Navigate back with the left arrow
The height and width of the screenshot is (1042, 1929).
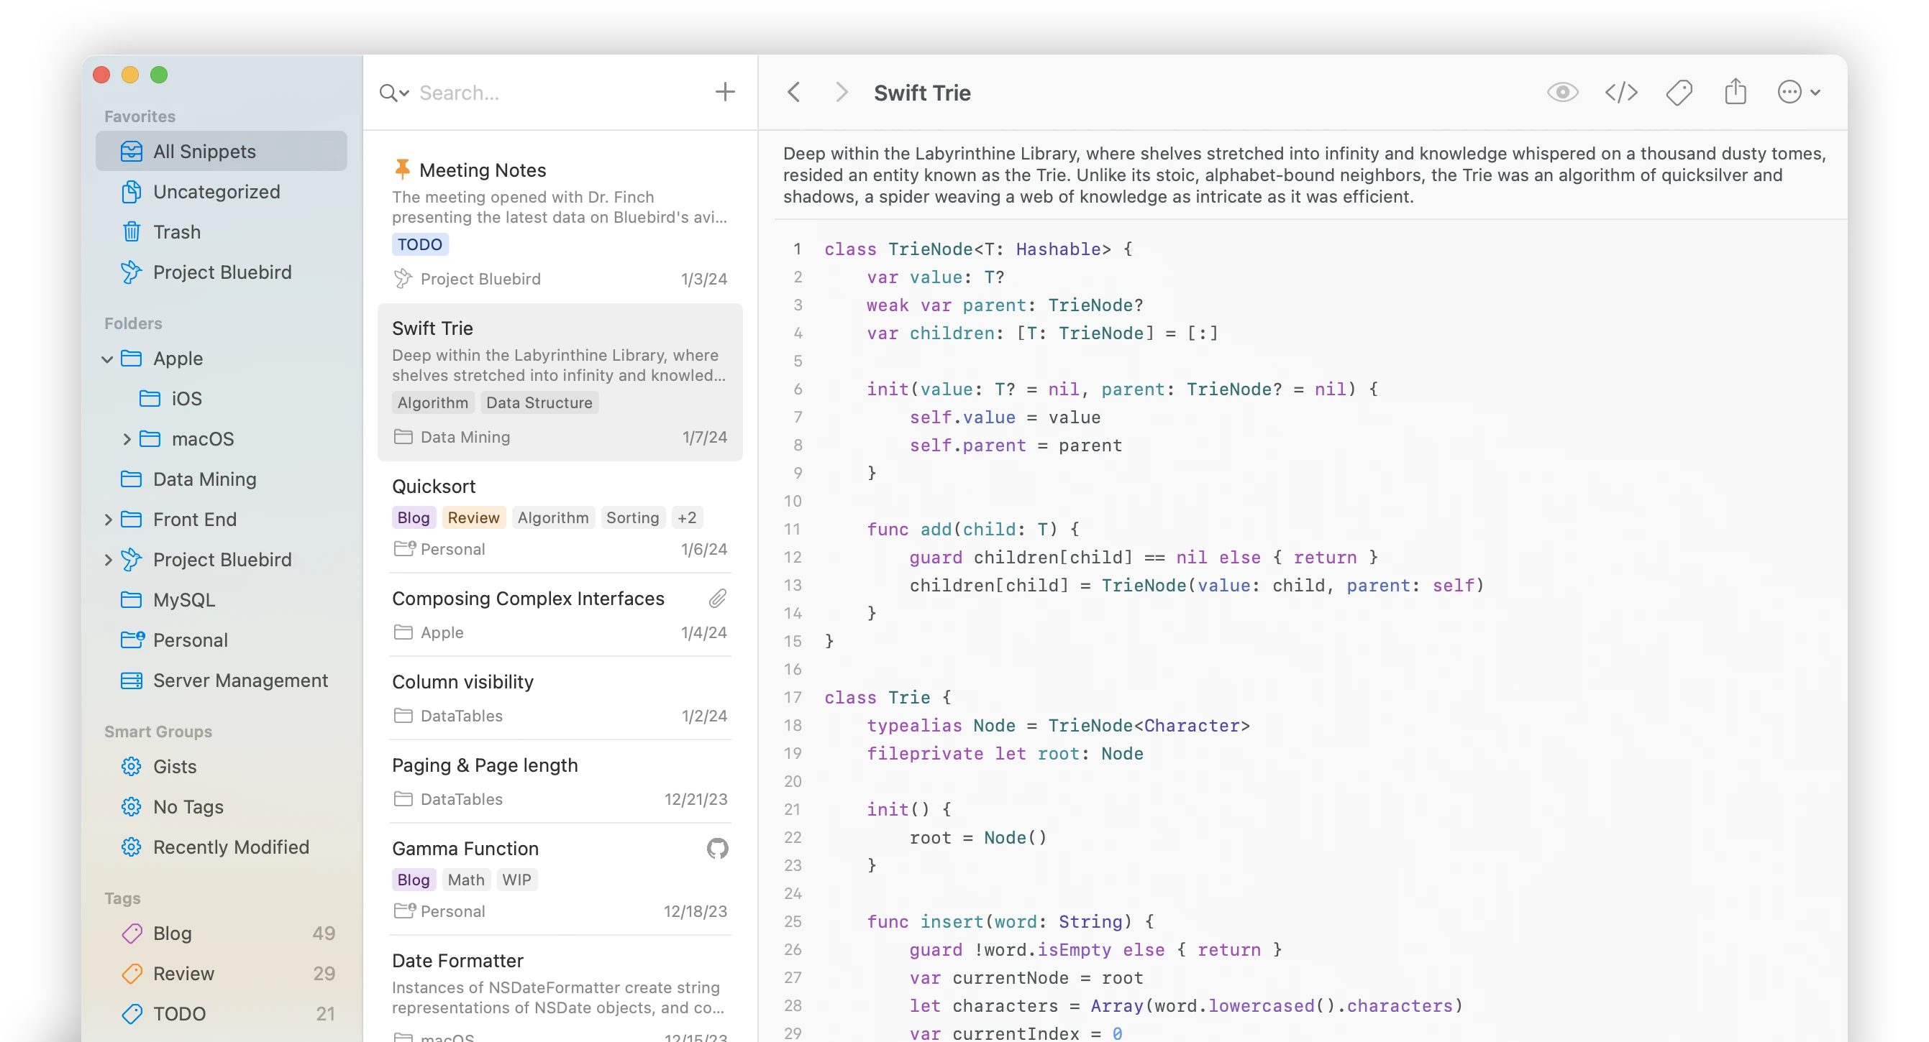click(x=794, y=92)
